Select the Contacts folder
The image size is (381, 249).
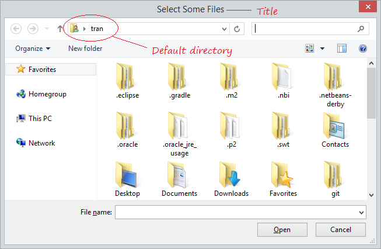point(335,130)
